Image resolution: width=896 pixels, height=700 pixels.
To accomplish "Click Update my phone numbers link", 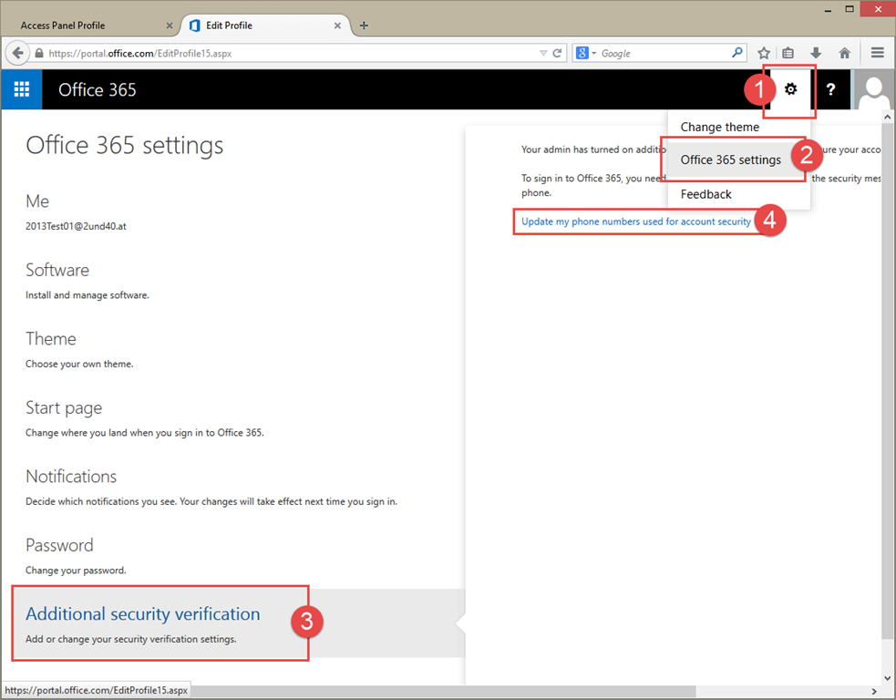I will pos(636,221).
